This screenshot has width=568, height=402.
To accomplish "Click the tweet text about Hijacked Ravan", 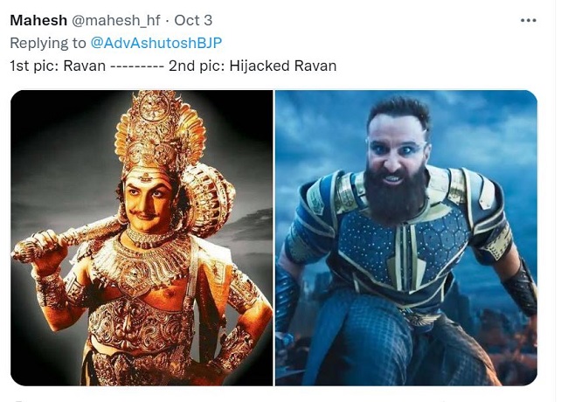I will (173, 66).
